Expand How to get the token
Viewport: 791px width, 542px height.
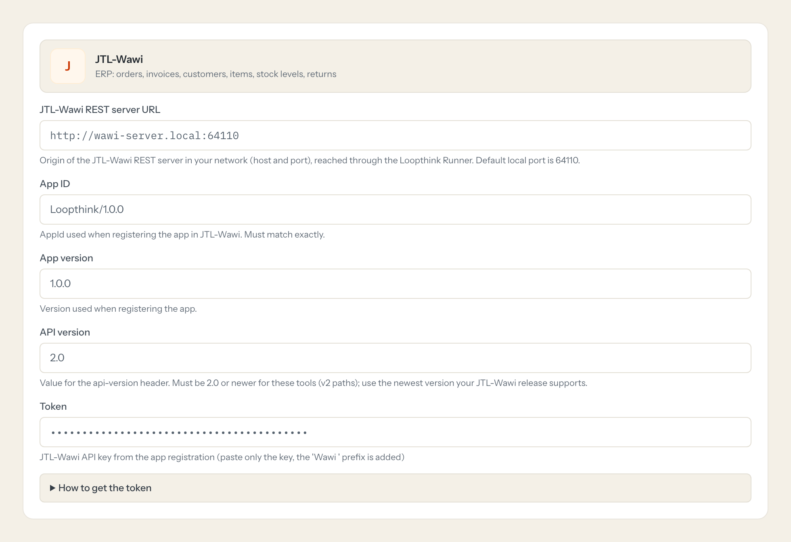coord(395,488)
